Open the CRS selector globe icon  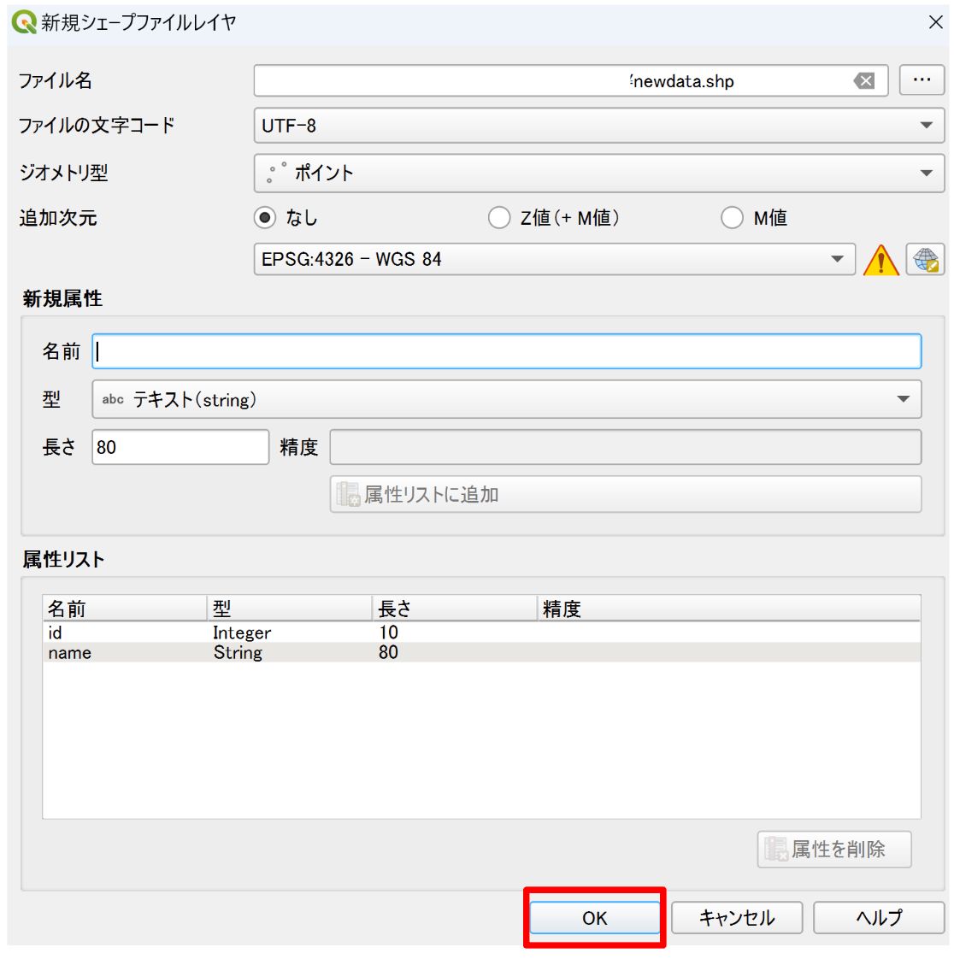(x=925, y=260)
